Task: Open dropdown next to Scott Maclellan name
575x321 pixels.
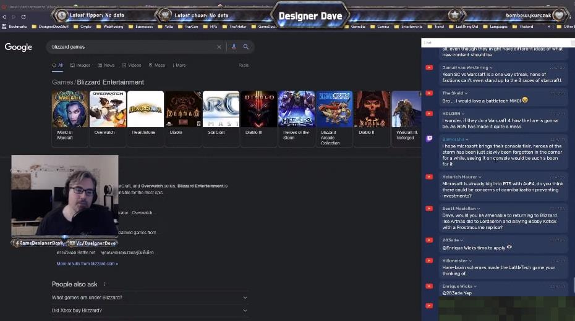Action: pos(478,209)
